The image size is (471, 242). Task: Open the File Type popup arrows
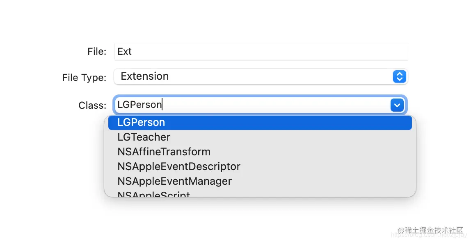[399, 76]
